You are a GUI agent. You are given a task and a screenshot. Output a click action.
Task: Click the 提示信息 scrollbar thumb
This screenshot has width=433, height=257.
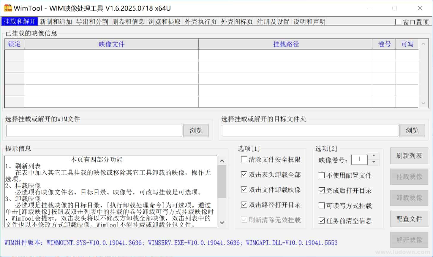pos(222,181)
